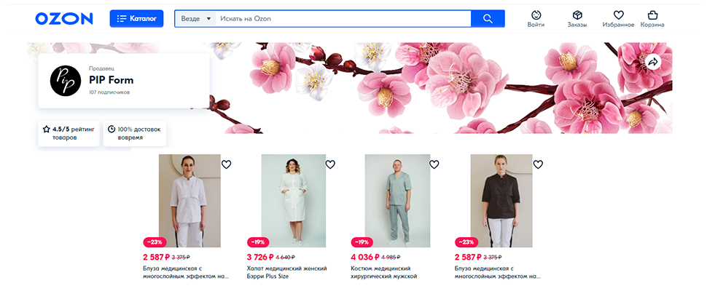Click the PIP Form seller logo

click(x=66, y=81)
